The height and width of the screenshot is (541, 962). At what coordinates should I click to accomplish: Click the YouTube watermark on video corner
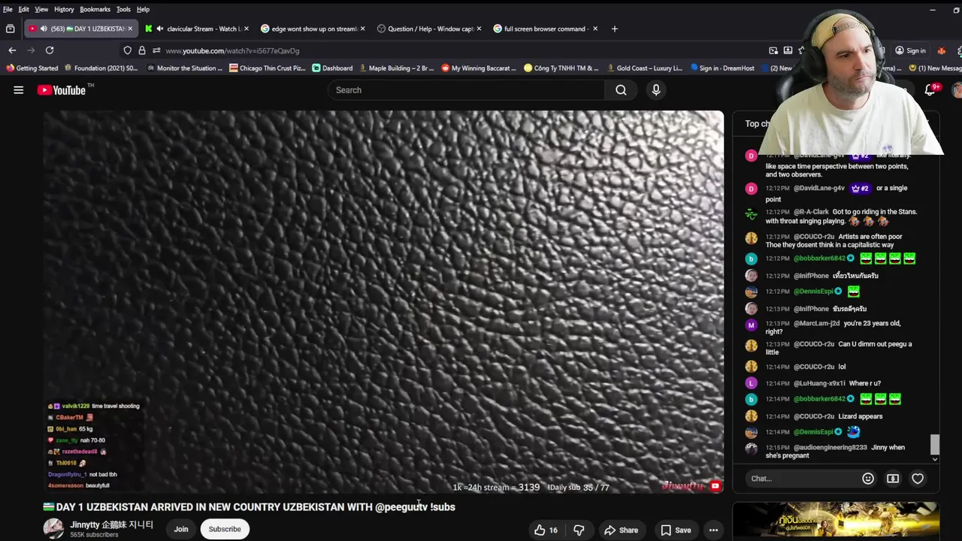[715, 486]
